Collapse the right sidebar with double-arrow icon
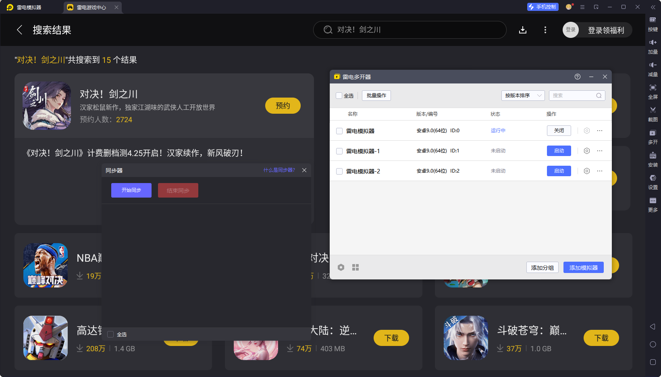This screenshot has width=661, height=377. point(653,7)
